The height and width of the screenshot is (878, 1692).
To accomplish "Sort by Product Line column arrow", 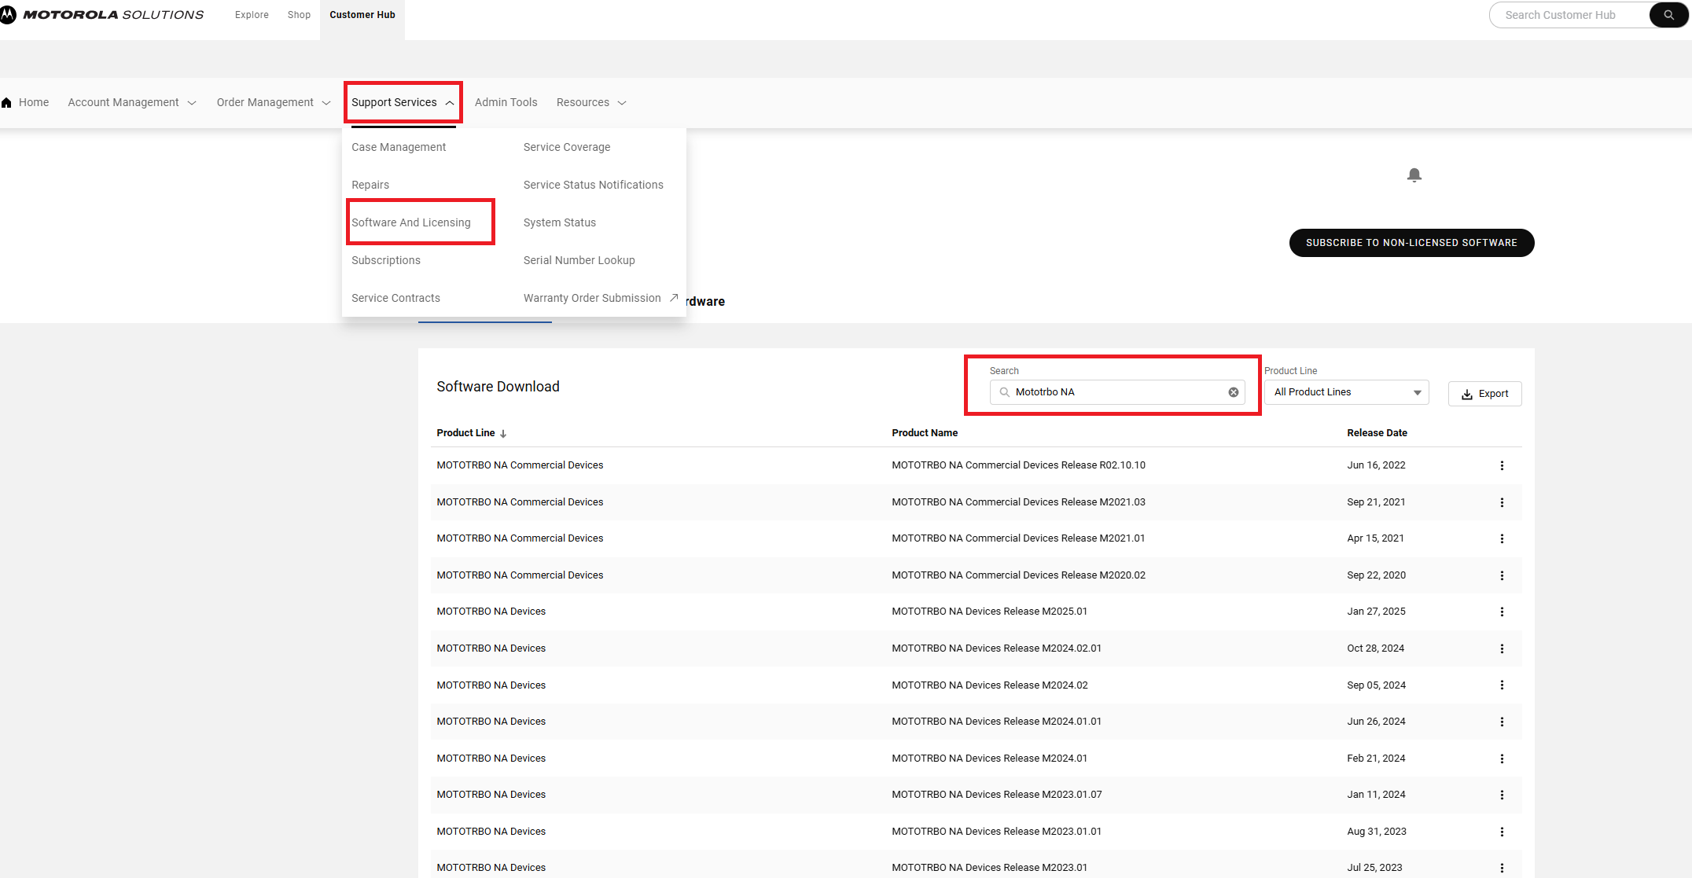I will 503,433.
